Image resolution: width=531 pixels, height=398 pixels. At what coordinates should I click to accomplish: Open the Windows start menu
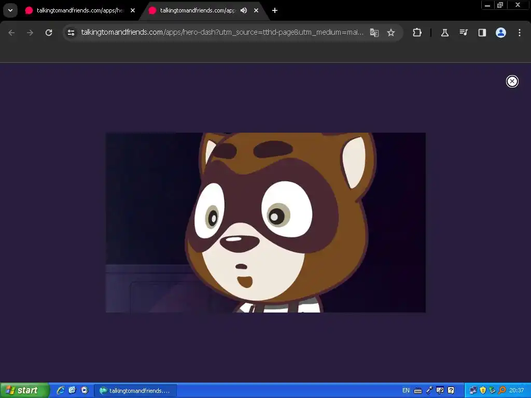[x=24, y=390]
